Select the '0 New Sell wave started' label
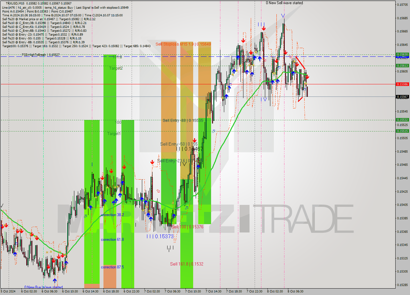The height and width of the screenshot is (295, 410). 284,3
